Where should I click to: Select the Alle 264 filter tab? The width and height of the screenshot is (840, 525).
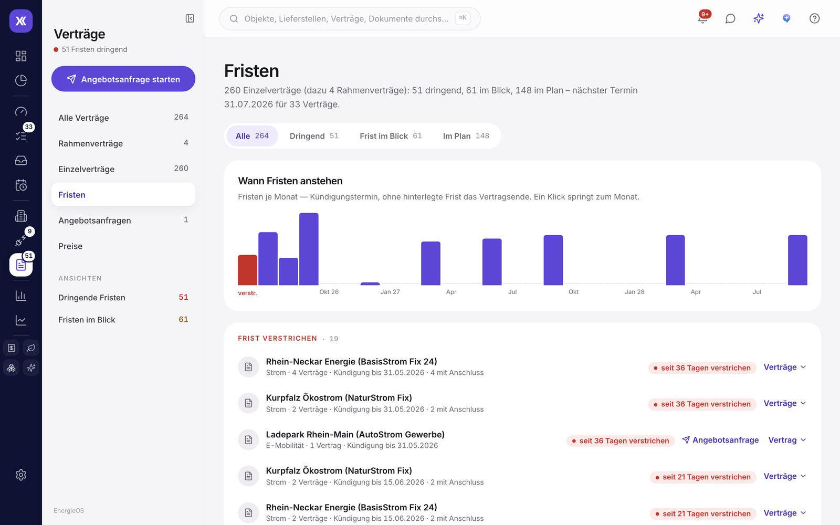pyautogui.click(x=252, y=136)
